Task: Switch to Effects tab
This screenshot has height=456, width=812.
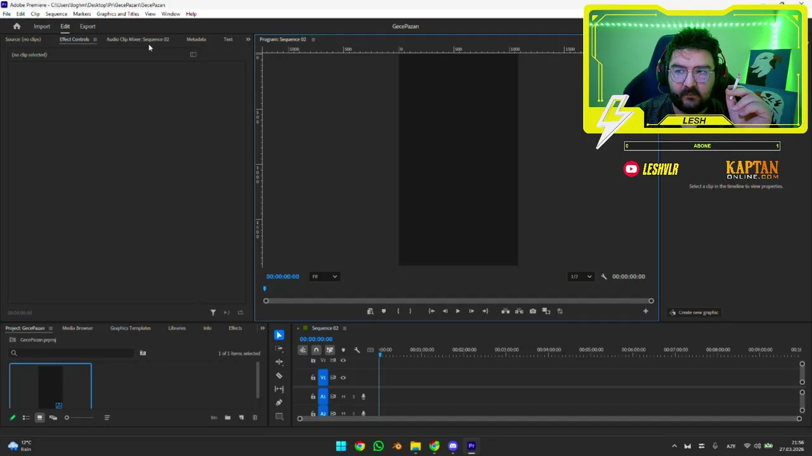Action: coord(235,328)
